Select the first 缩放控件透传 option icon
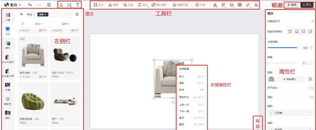The image size is (316, 130). 290,32
